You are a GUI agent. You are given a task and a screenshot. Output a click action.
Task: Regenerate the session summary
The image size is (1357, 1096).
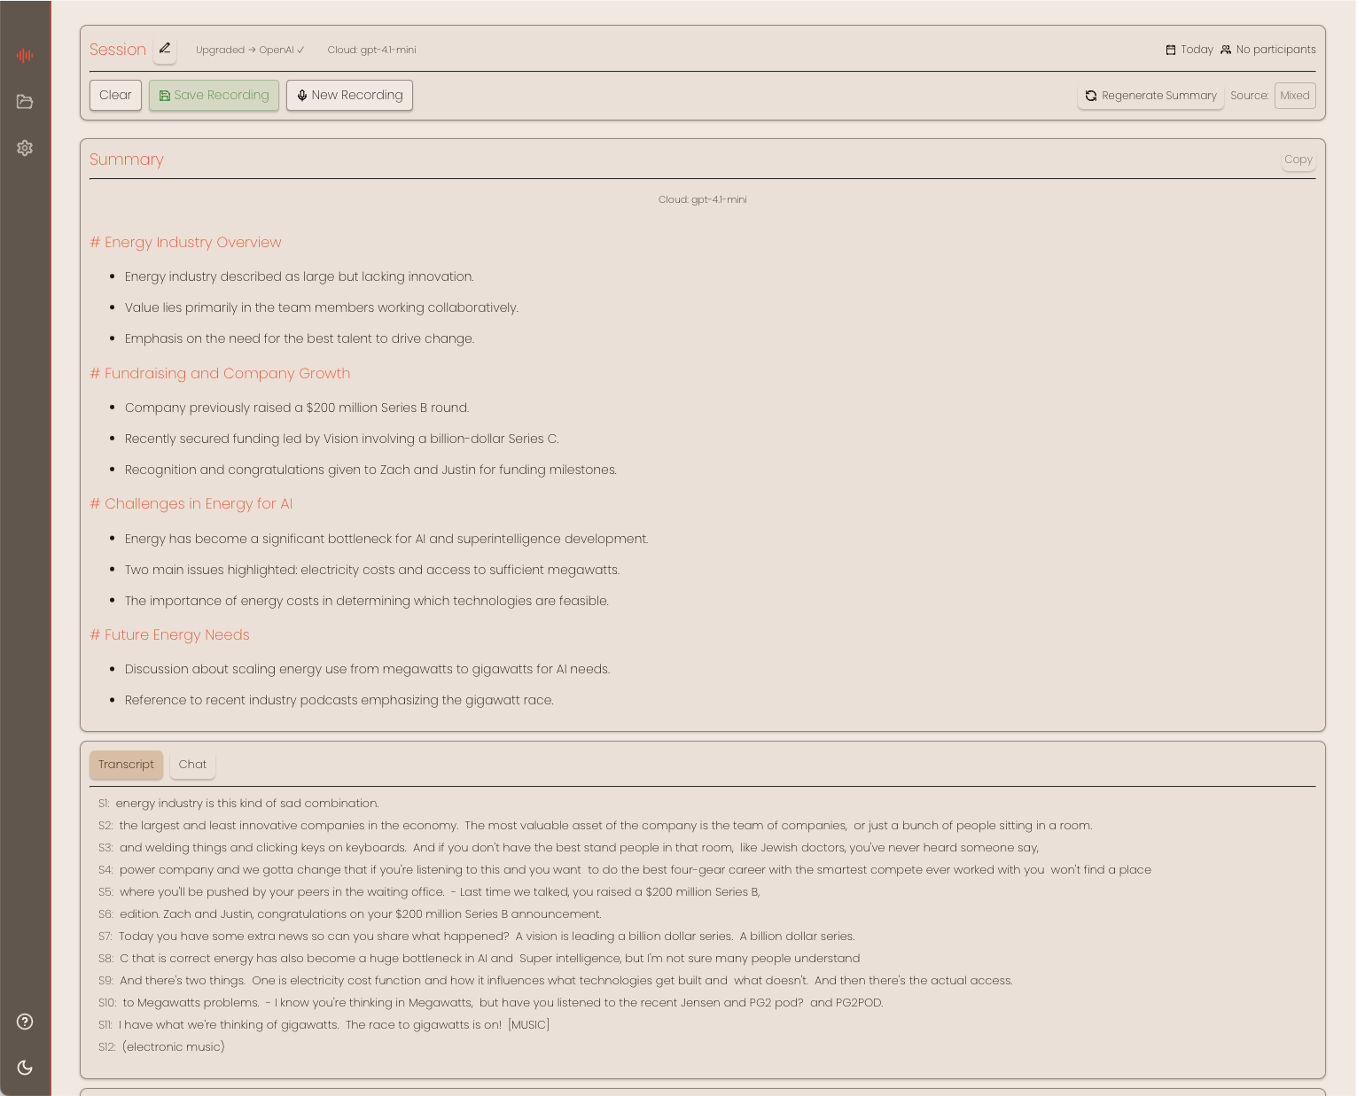coord(1150,96)
